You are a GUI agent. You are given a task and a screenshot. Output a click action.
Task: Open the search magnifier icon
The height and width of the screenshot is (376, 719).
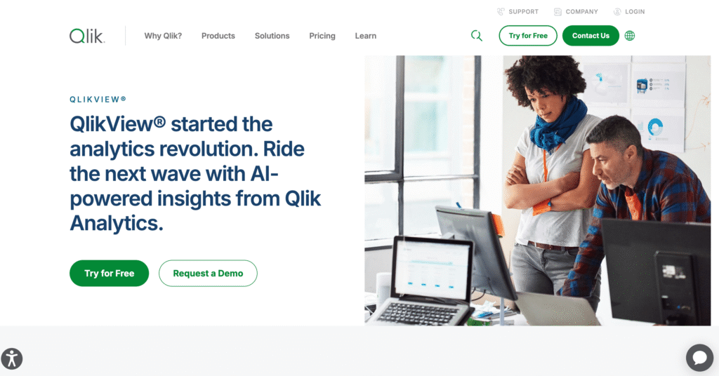pyautogui.click(x=477, y=36)
